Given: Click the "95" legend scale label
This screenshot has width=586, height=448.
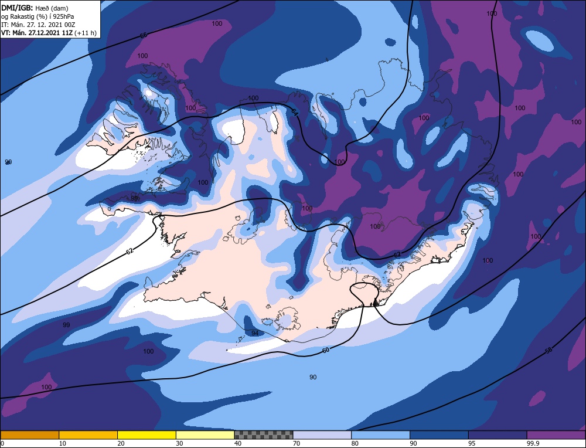Looking at the screenshot, I should pos(472,443).
